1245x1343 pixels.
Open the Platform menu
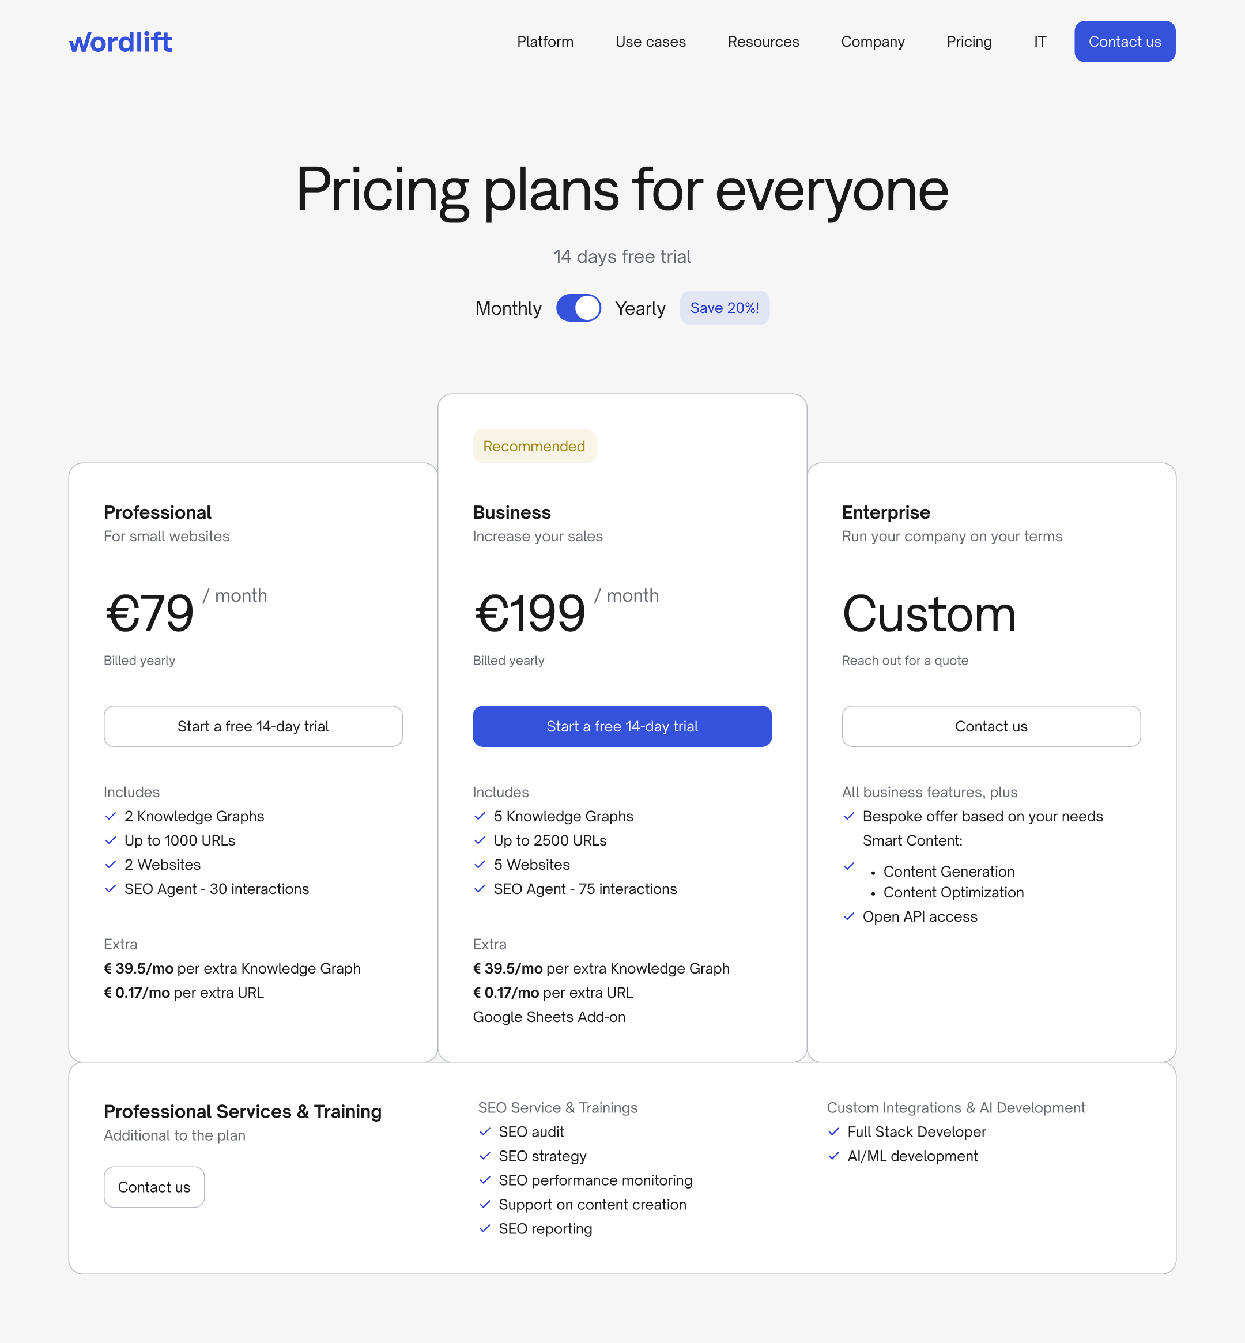(x=545, y=42)
